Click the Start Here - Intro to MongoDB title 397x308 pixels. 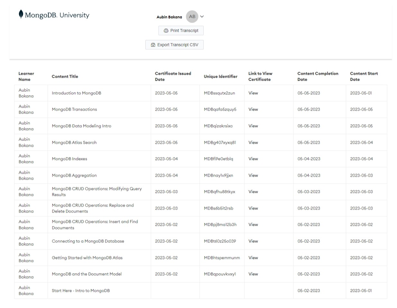81,291
